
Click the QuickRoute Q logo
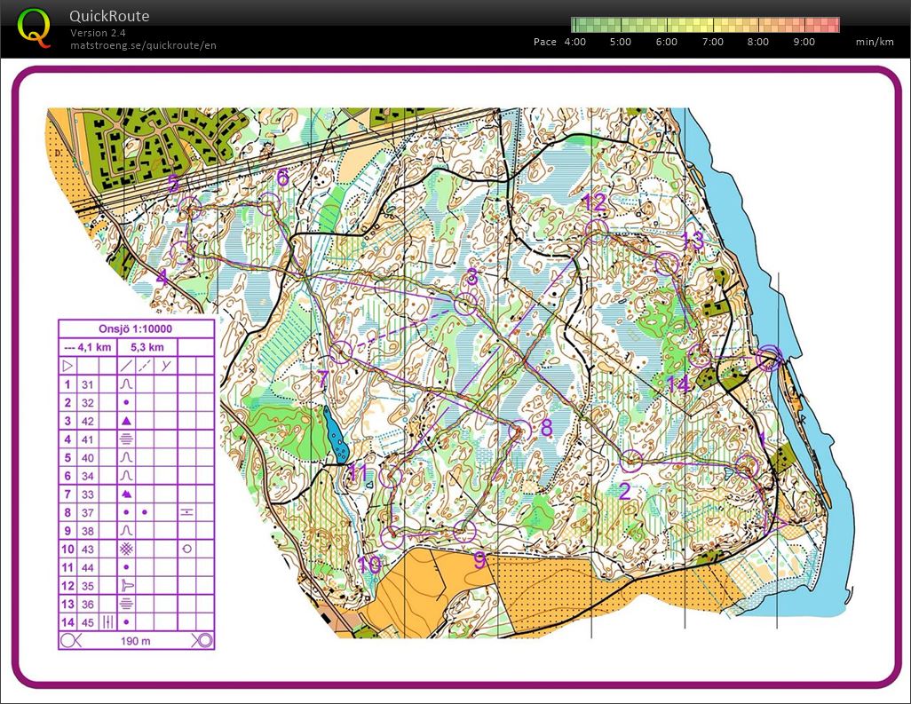click(x=33, y=28)
